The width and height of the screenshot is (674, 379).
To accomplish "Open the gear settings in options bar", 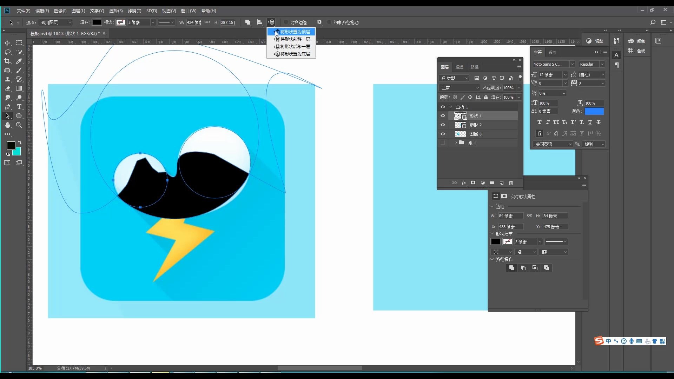I will tap(319, 22).
